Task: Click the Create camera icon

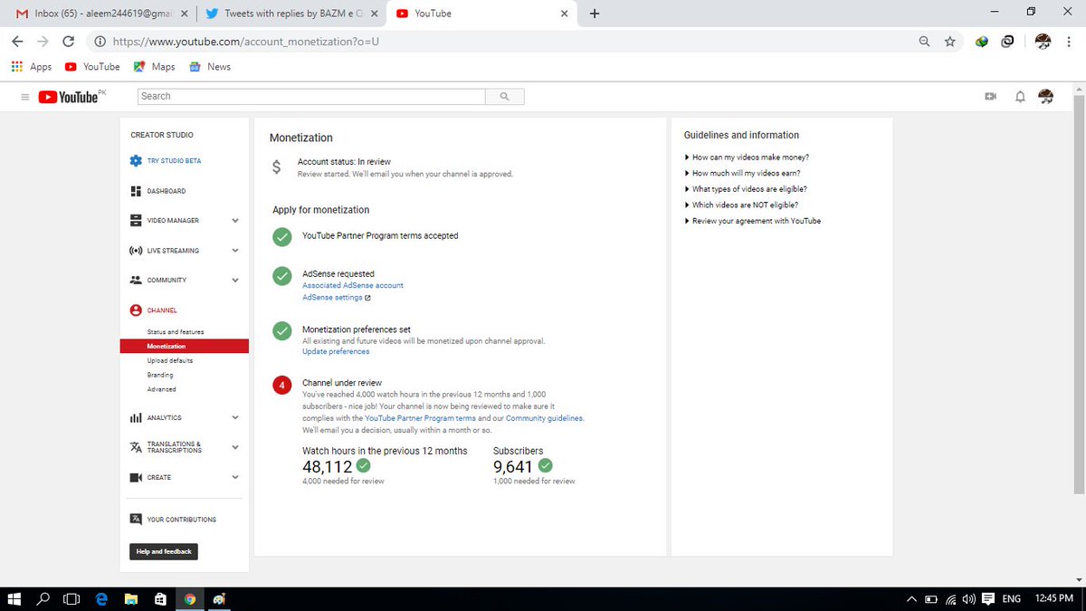Action: coord(136,477)
